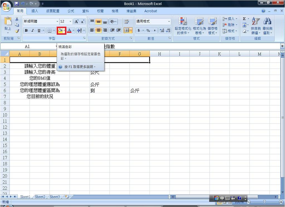The height and width of the screenshot is (207, 285).
Task: Toggle Italic formatting
Action: click(33, 31)
